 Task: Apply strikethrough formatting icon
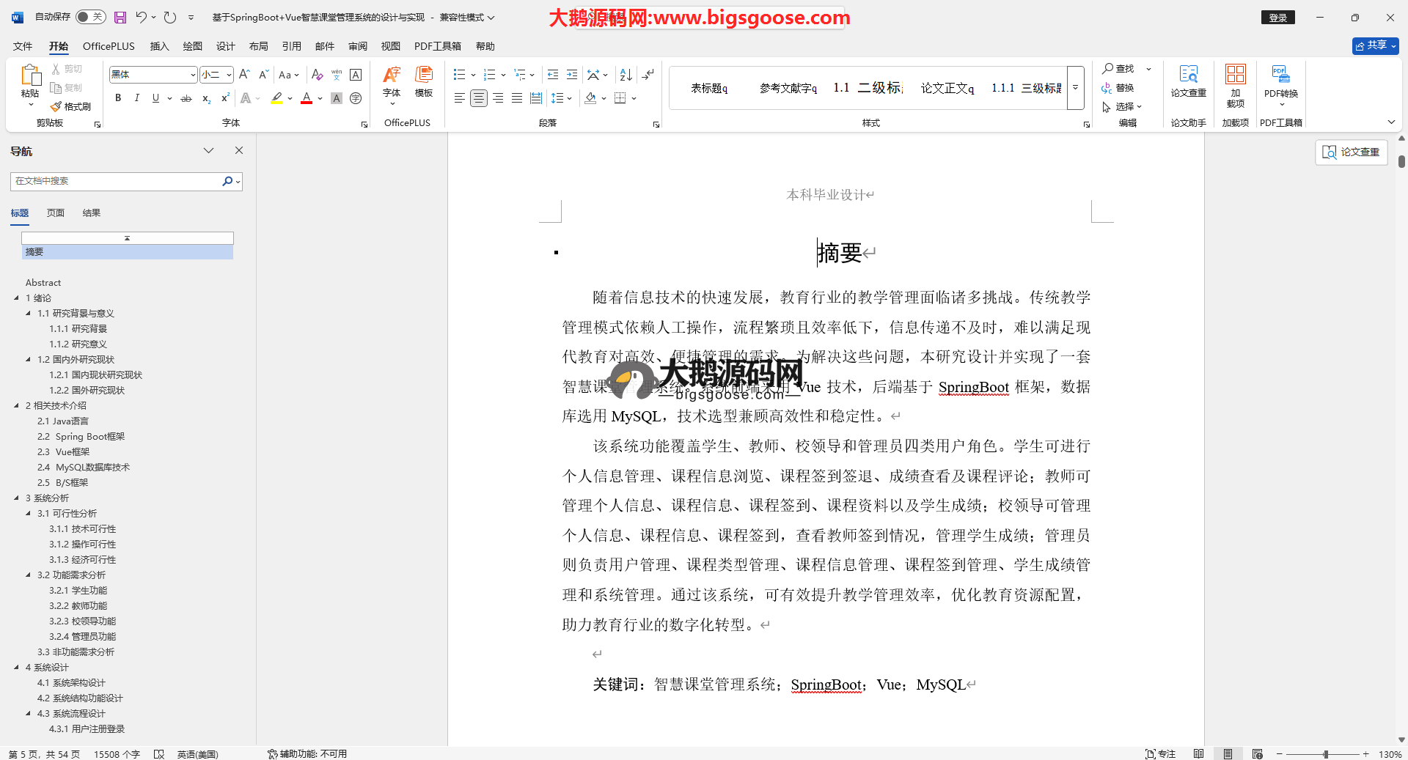pyautogui.click(x=186, y=98)
